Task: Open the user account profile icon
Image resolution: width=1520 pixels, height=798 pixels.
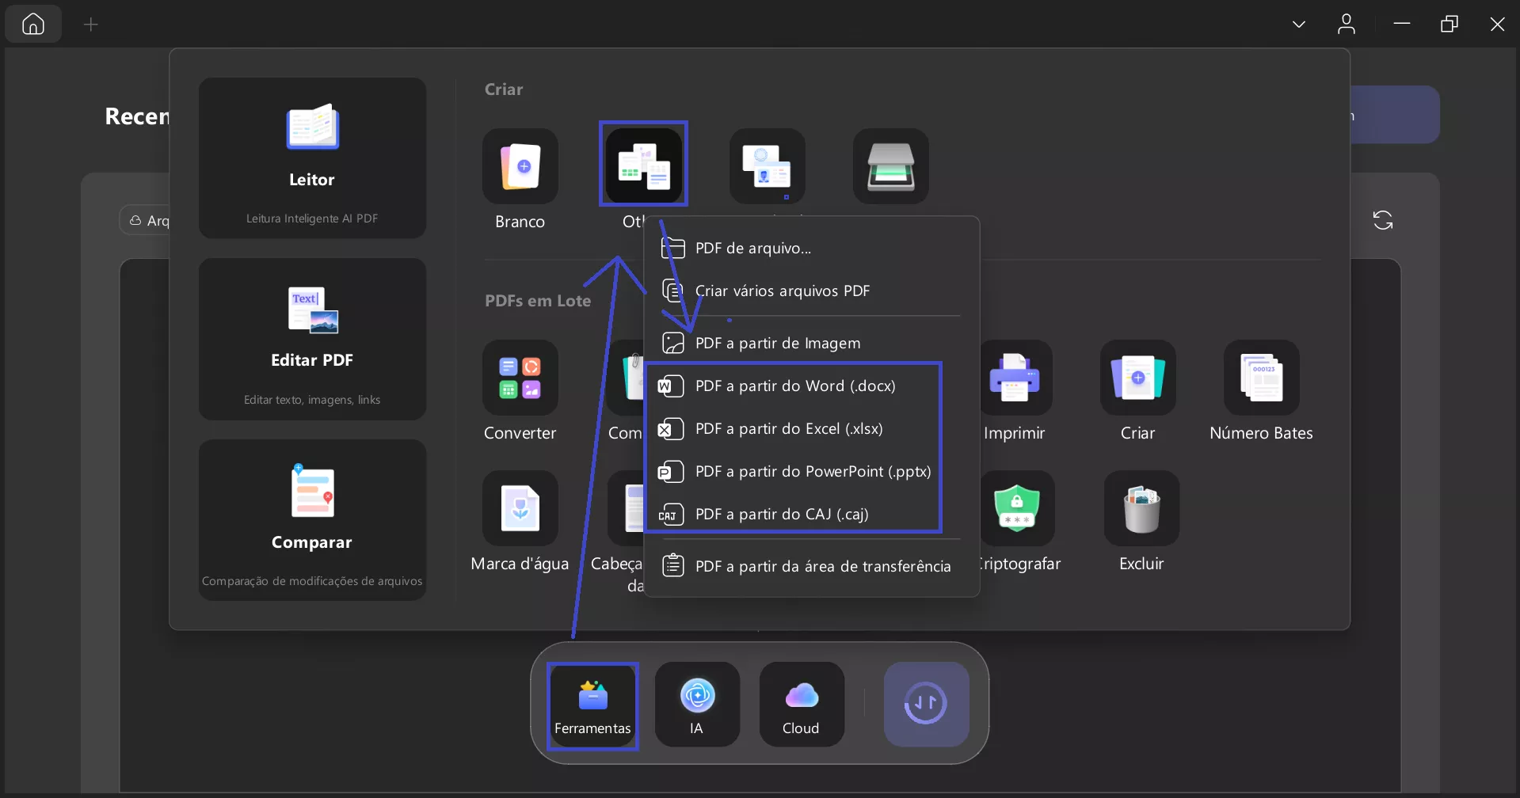Action: point(1347,24)
